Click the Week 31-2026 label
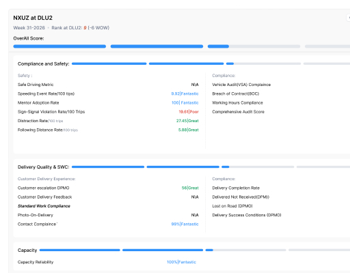The width and height of the screenshot is (350, 273). click(29, 28)
